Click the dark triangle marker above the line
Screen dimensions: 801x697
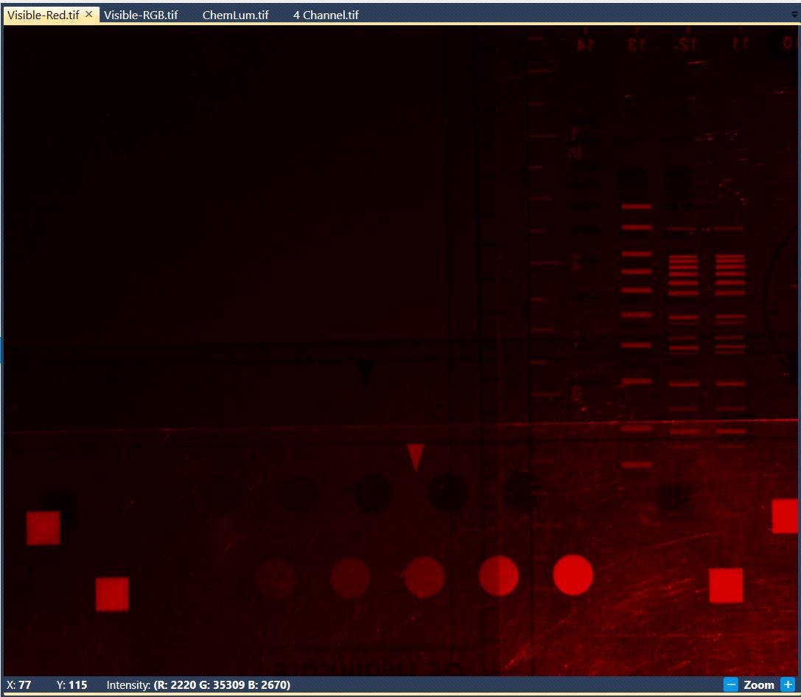point(365,373)
